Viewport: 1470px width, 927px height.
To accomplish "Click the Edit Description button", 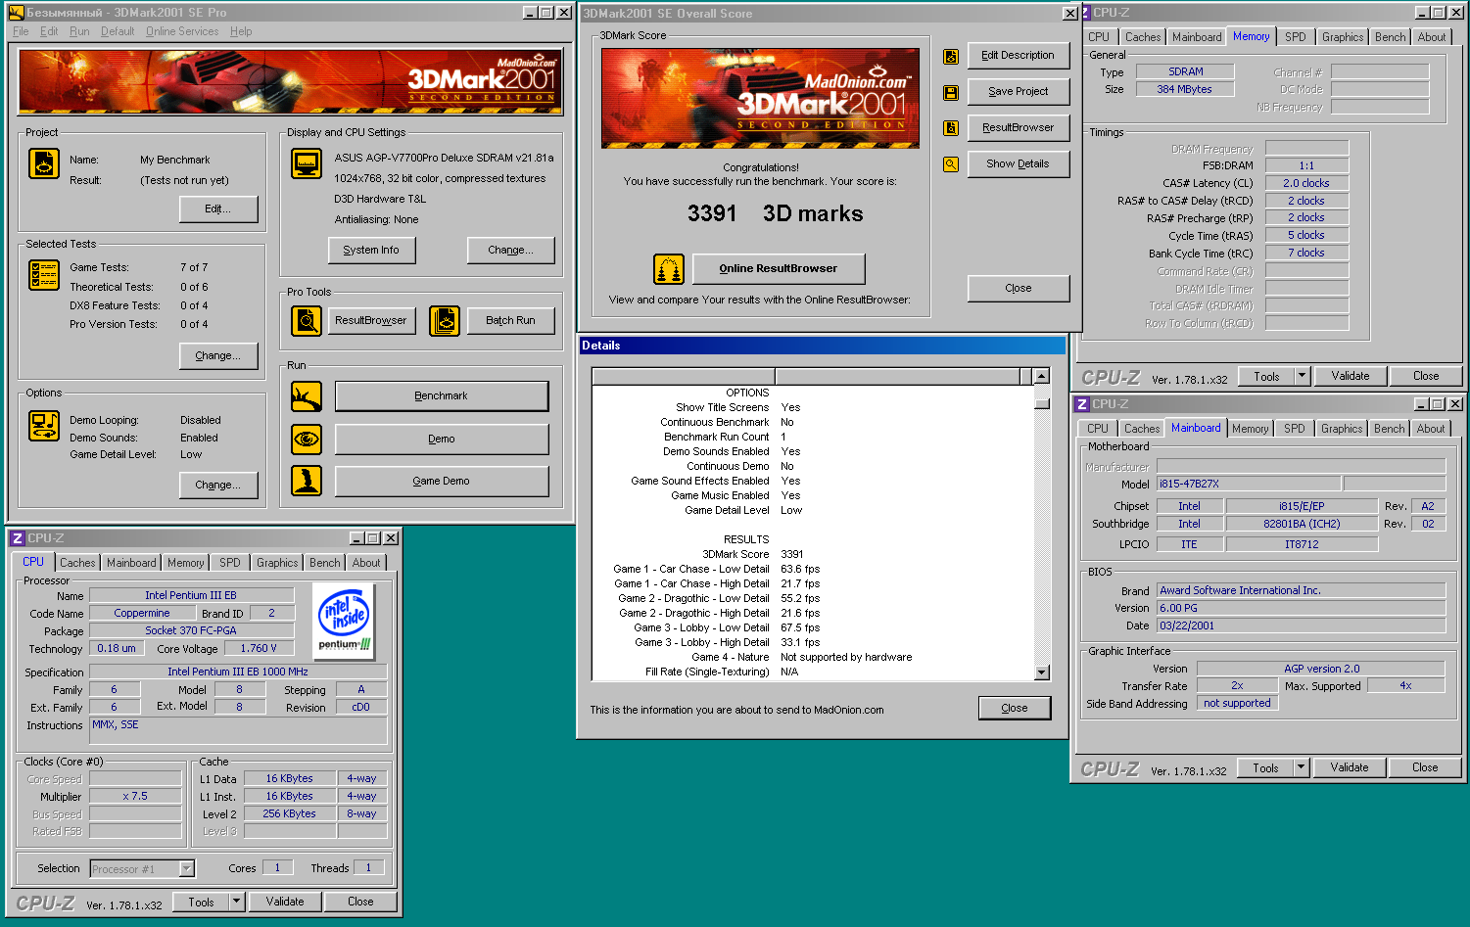I will click(x=1019, y=56).
